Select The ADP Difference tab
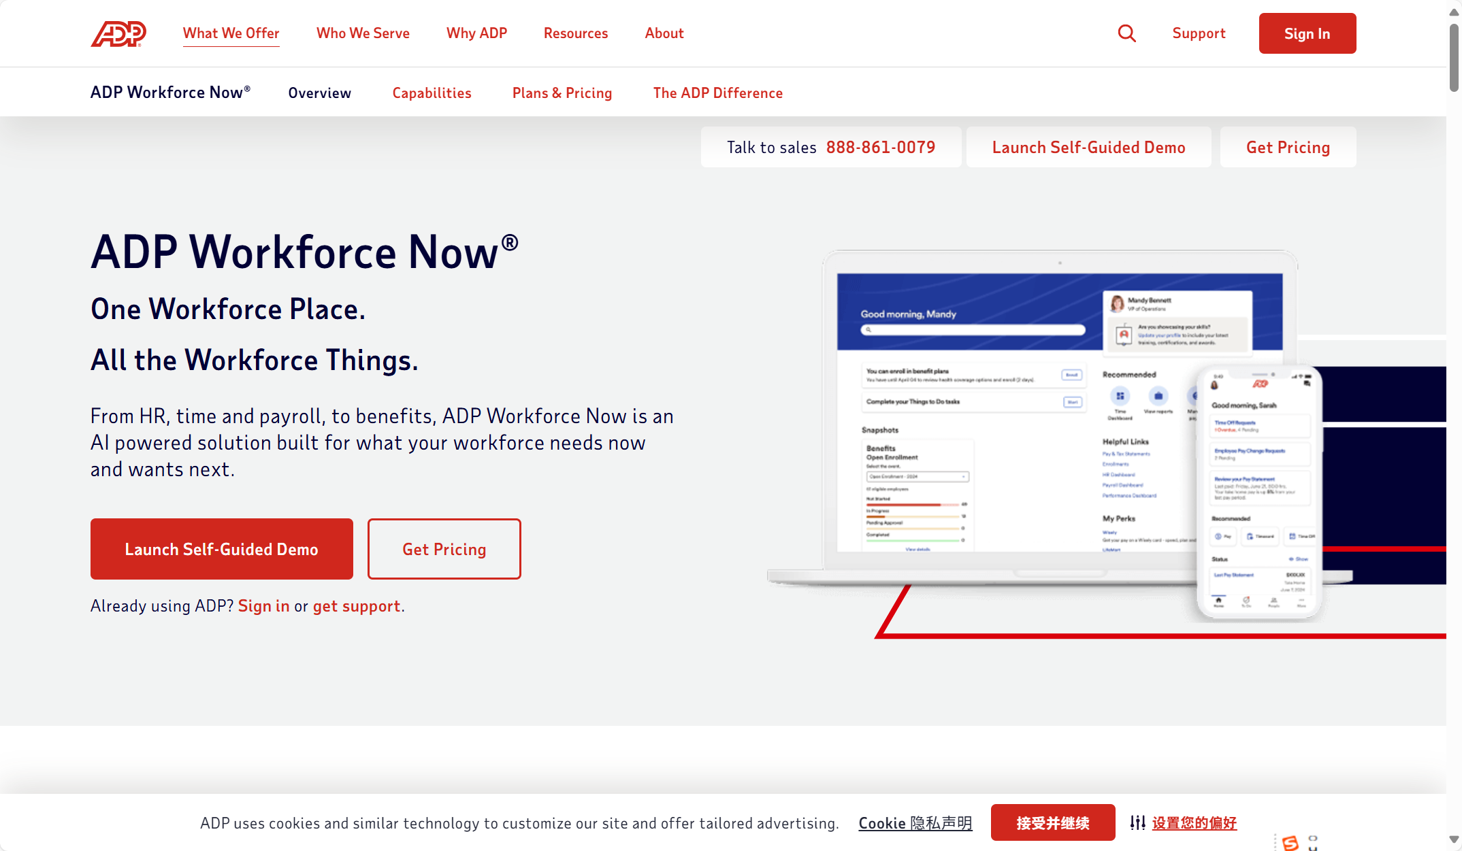This screenshot has height=851, width=1462. coord(717,93)
